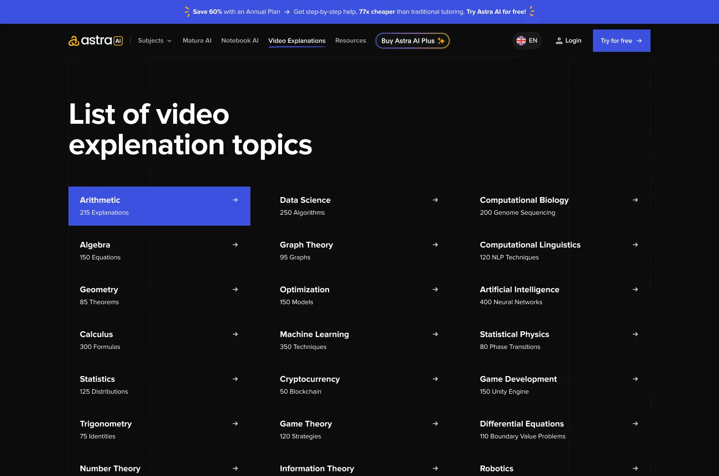The width and height of the screenshot is (719, 476).
Task: Click '350 Techniques' text
Action: click(x=303, y=347)
